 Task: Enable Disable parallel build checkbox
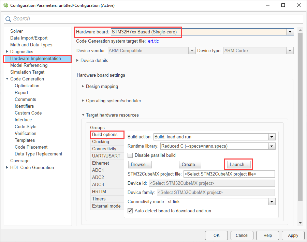[130, 155]
